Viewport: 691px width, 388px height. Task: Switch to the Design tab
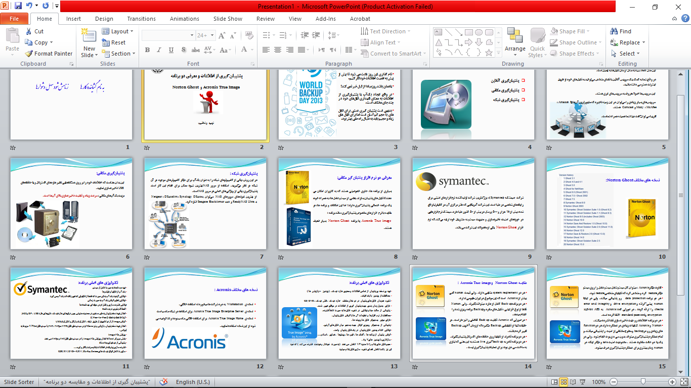pos(104,18)
